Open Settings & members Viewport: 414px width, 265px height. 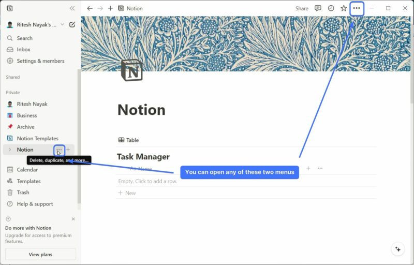point(36,61)
